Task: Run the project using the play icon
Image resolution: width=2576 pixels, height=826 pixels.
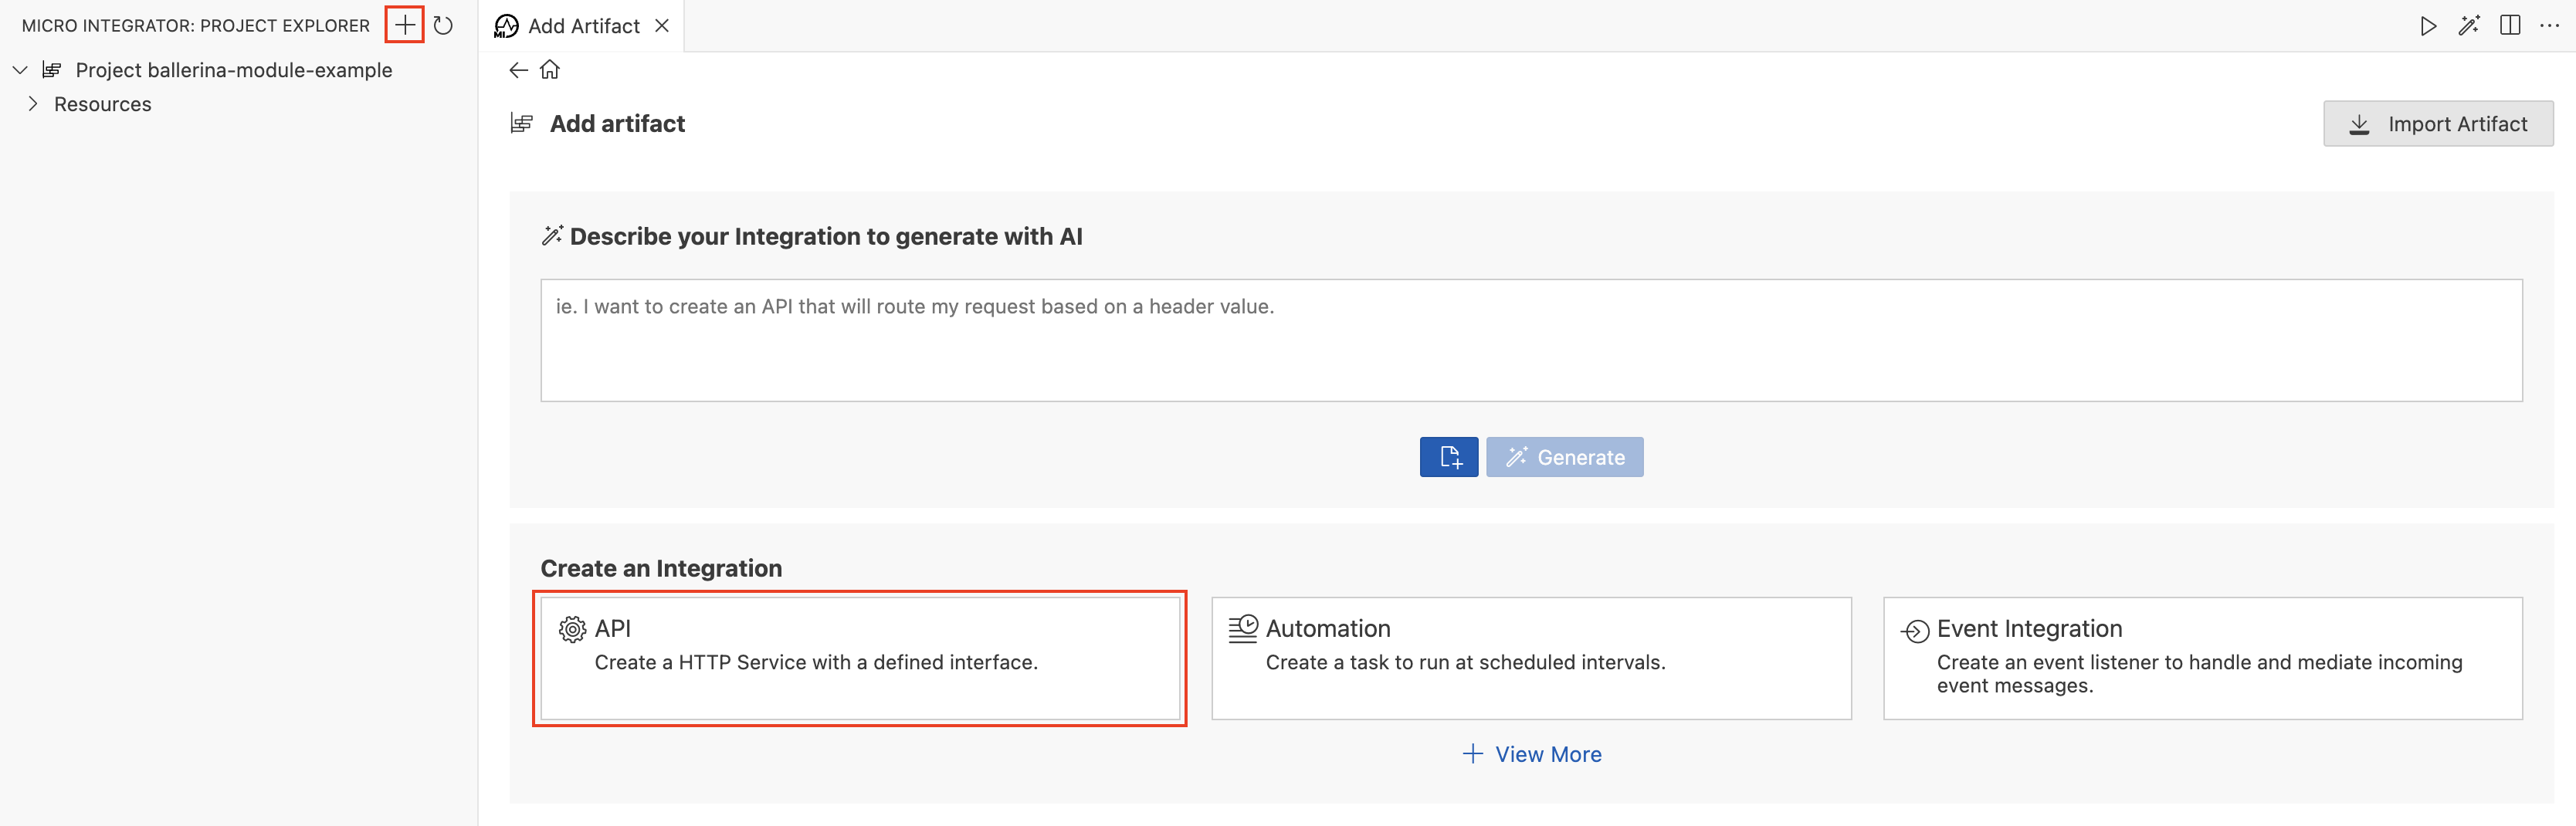Action: (2428, 26)
